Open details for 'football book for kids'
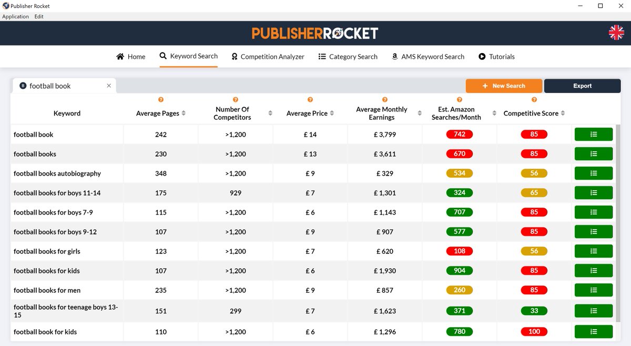This screenshot has width=631, height=346. pos(594,332)
